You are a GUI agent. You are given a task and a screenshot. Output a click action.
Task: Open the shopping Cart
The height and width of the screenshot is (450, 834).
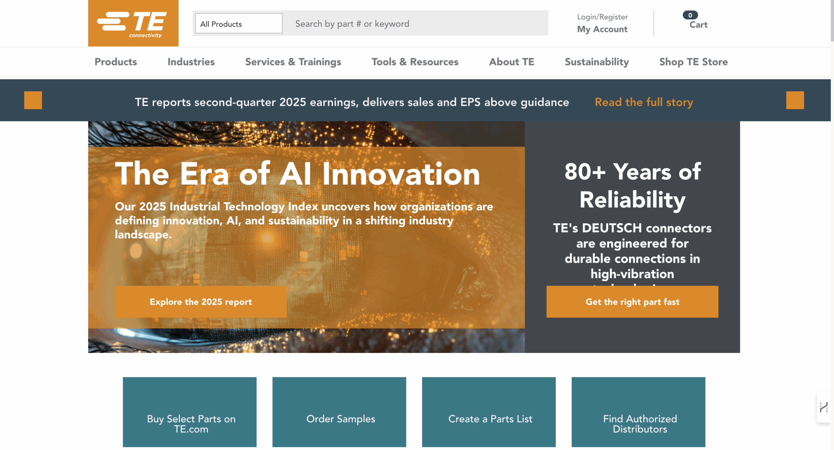coord(698,25)
